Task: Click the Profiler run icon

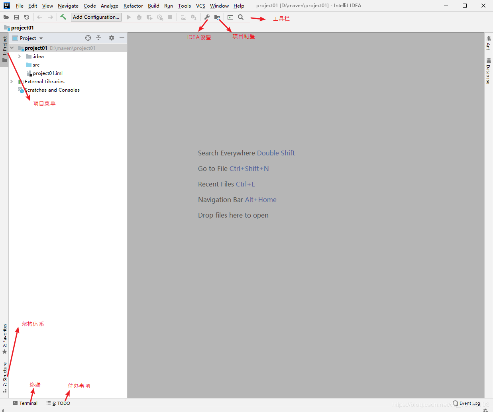Action: coord(160,17)
